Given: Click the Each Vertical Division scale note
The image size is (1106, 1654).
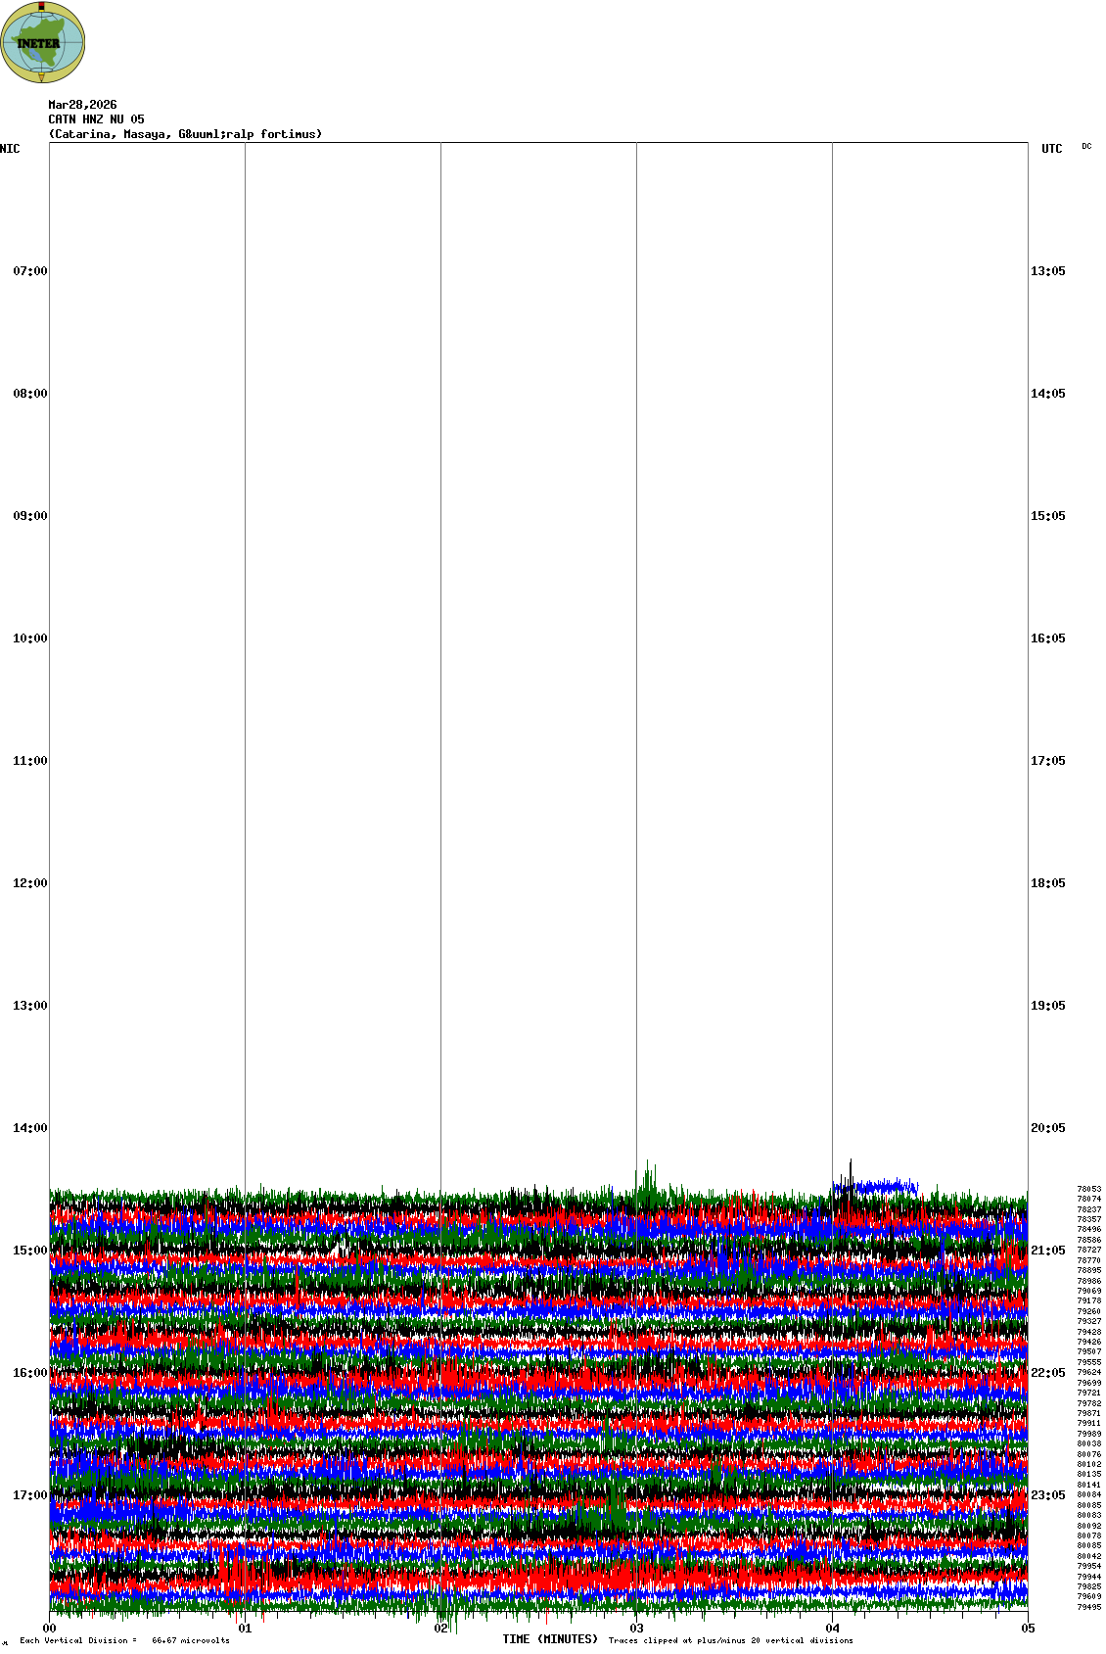Looking at the screenshot, I should click(124, 1640).
